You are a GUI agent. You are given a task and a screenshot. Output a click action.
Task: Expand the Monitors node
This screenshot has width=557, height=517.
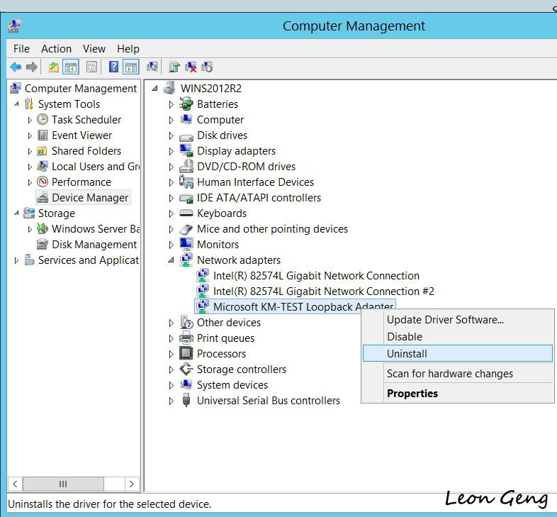coord(171,245)
